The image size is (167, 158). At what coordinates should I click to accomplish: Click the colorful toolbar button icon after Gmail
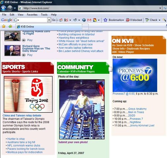point(95,20)
